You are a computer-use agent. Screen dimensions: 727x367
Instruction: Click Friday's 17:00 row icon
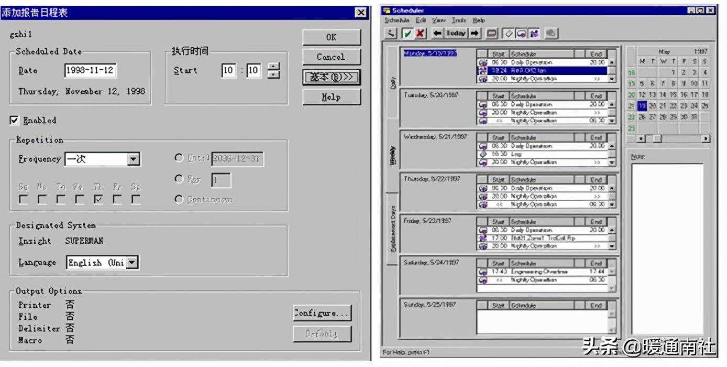pyautogui.click(x=483, y=238)
